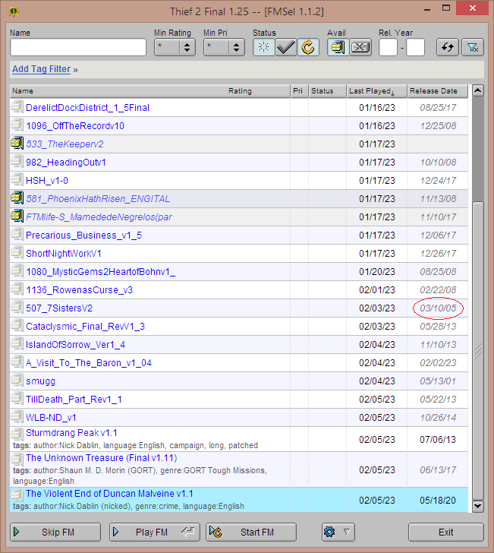Click archive icon of HSH_v1-0
494x553 pixels.
coord(17,180)
